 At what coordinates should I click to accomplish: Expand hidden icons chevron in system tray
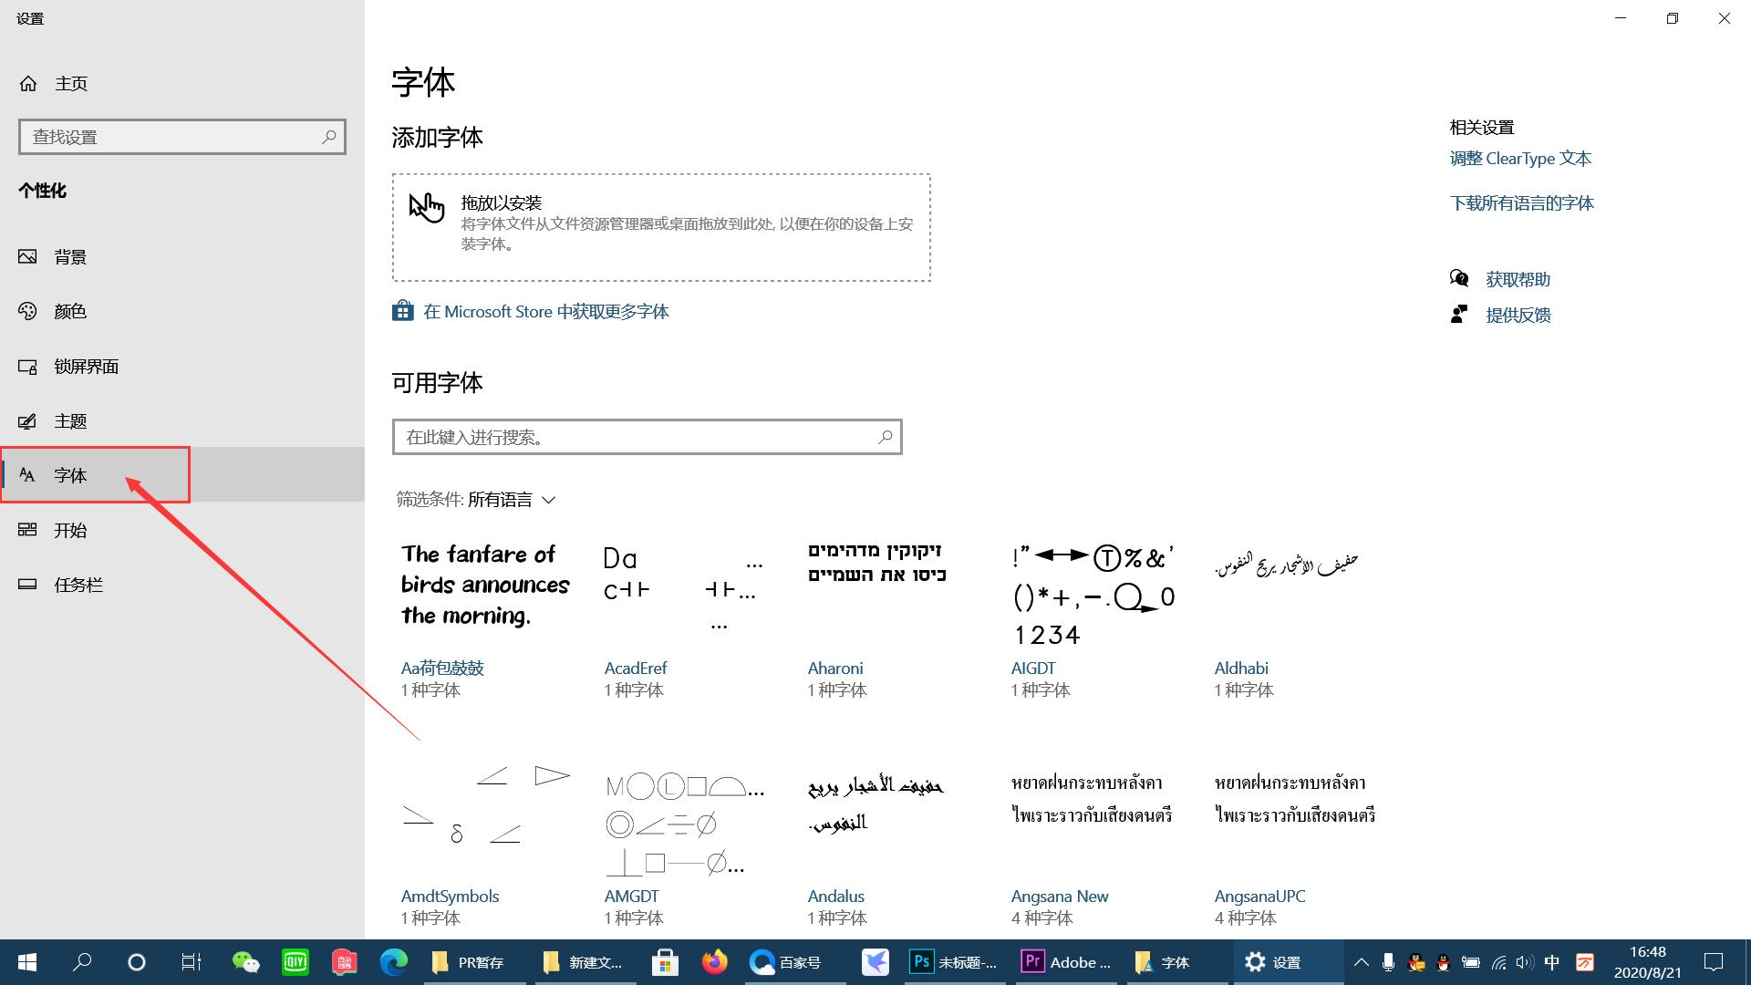[x=1360, y=962]
